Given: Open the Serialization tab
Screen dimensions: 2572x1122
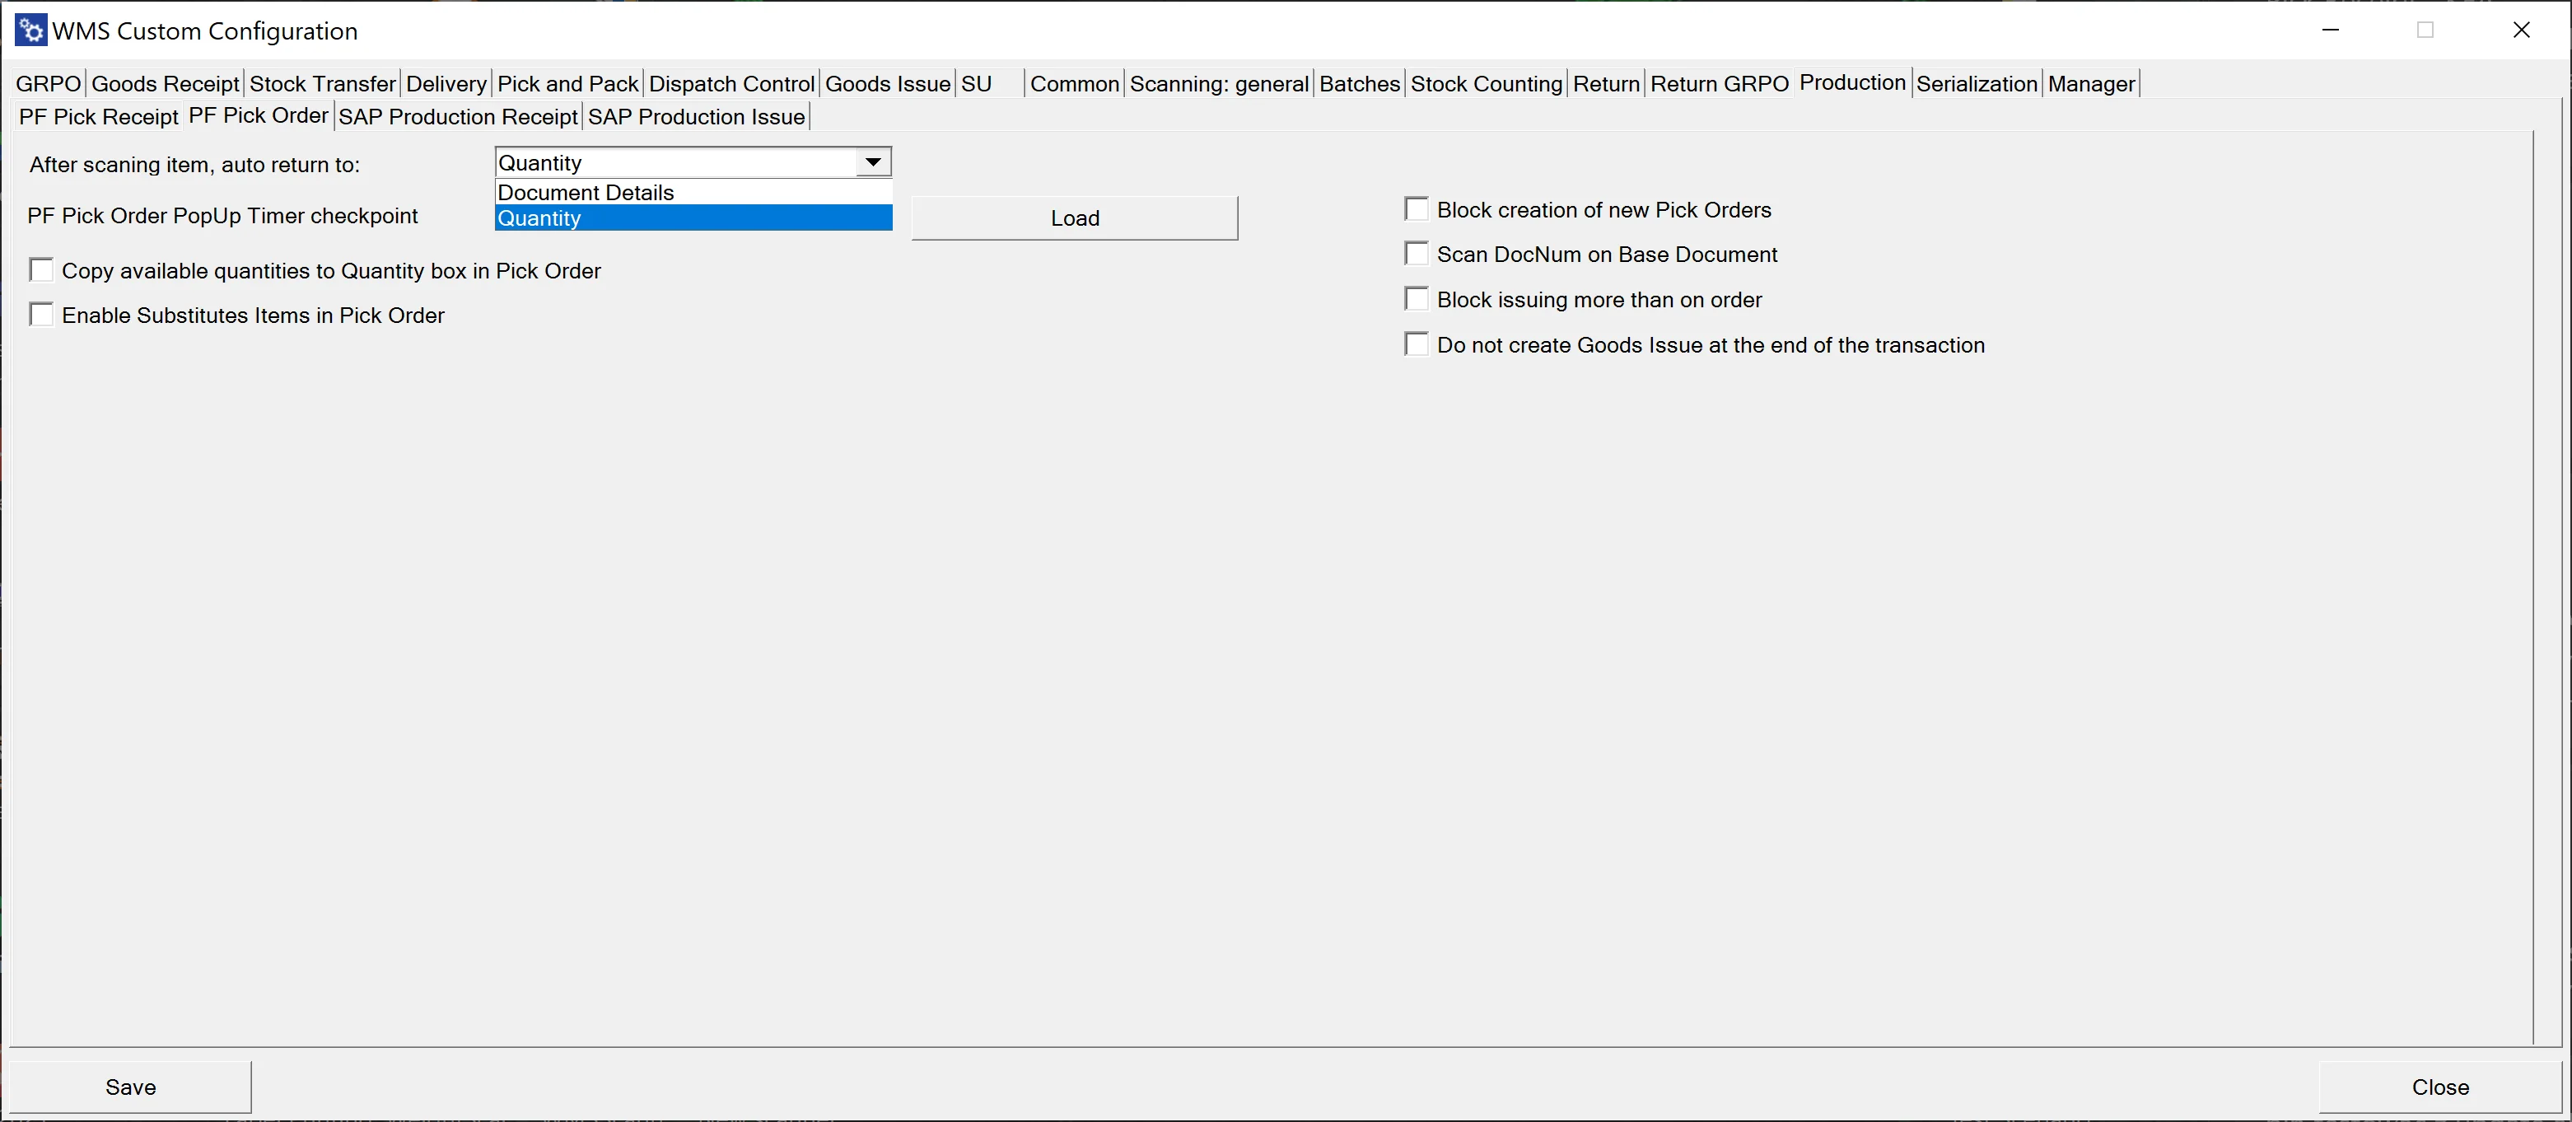Looking at the screenshot, I should click(x=1977, y=84).
